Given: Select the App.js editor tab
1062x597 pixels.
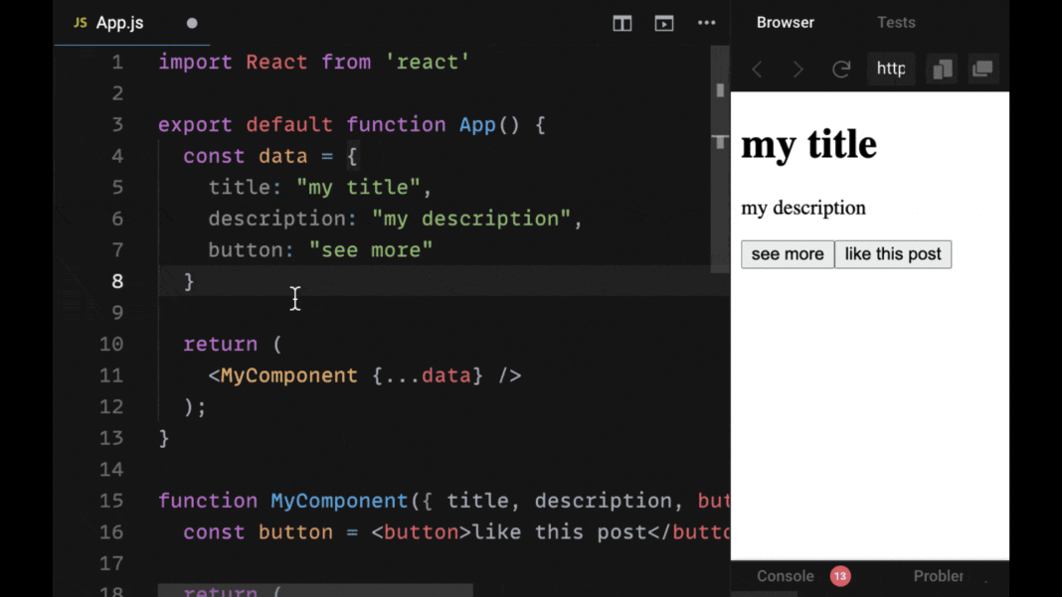Looking at the screenshot, I should click(119, 22).
